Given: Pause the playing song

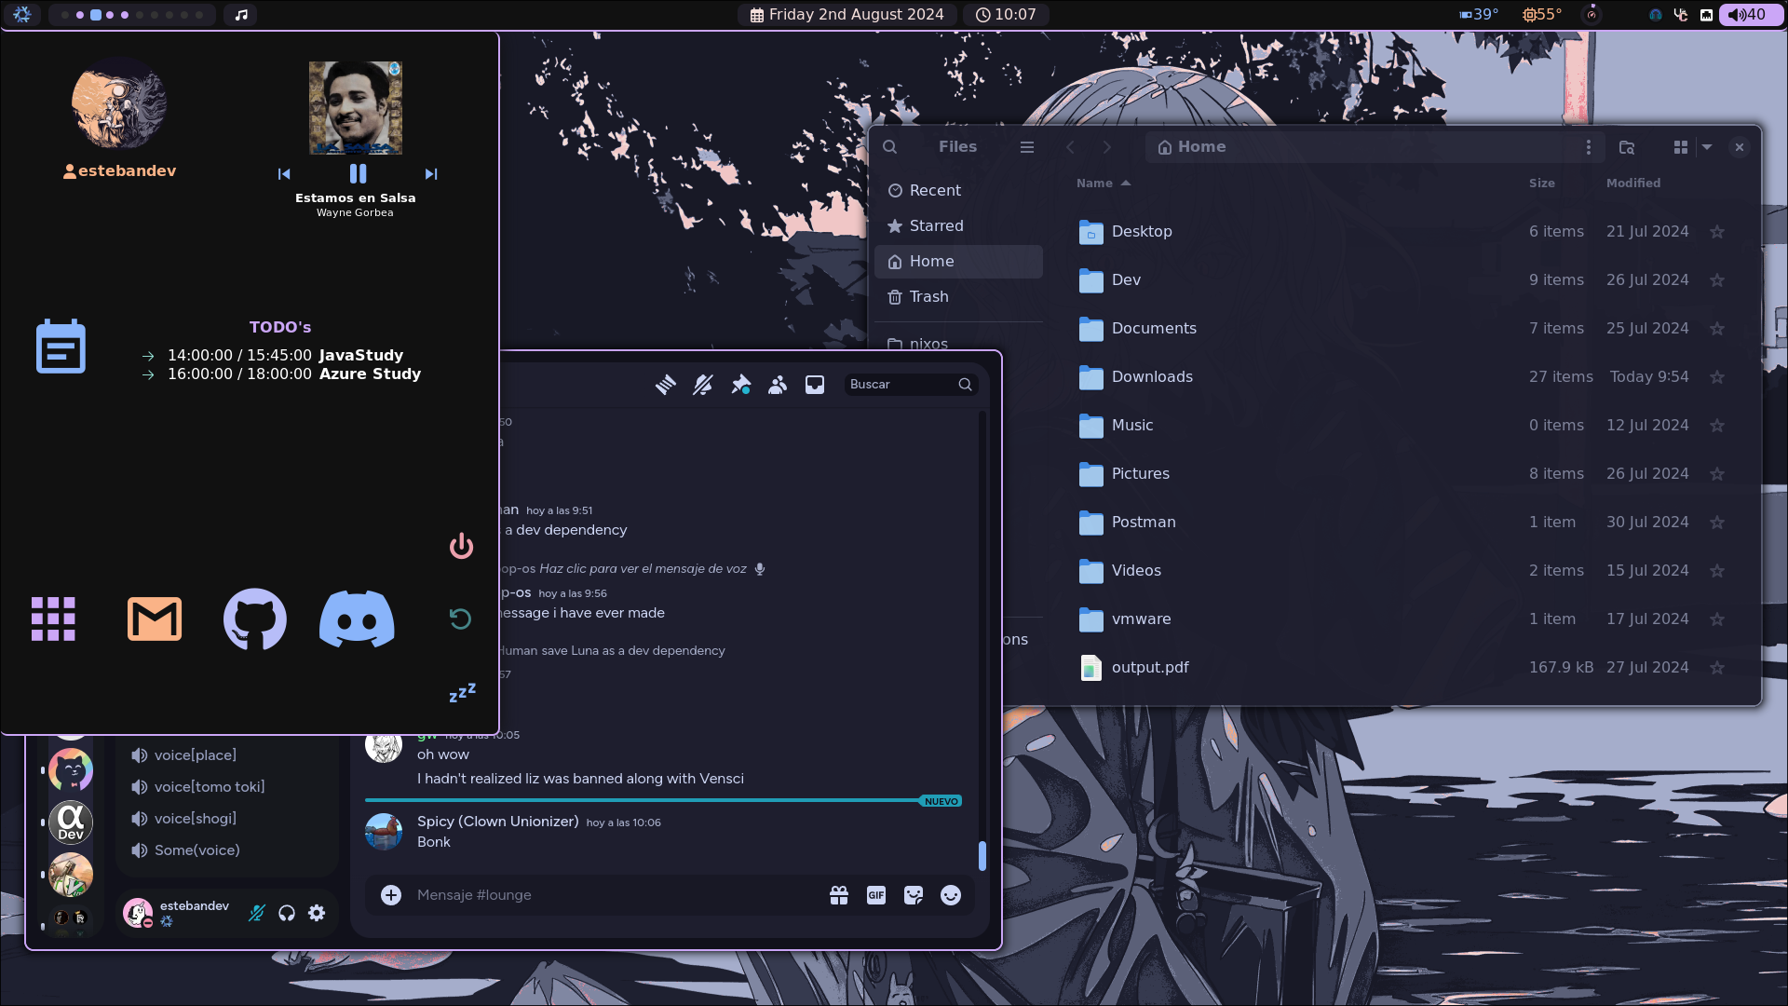Looking at the screenshot, I should click(358, 174).
